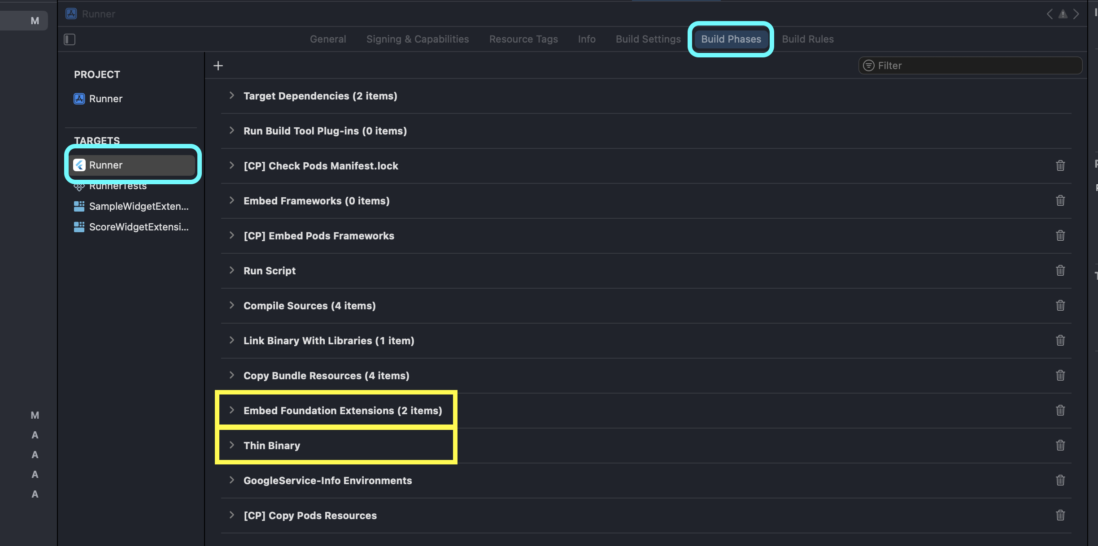Expand Target Dependencies section
Screen dimensions: 1098x546
click(231, 95)
